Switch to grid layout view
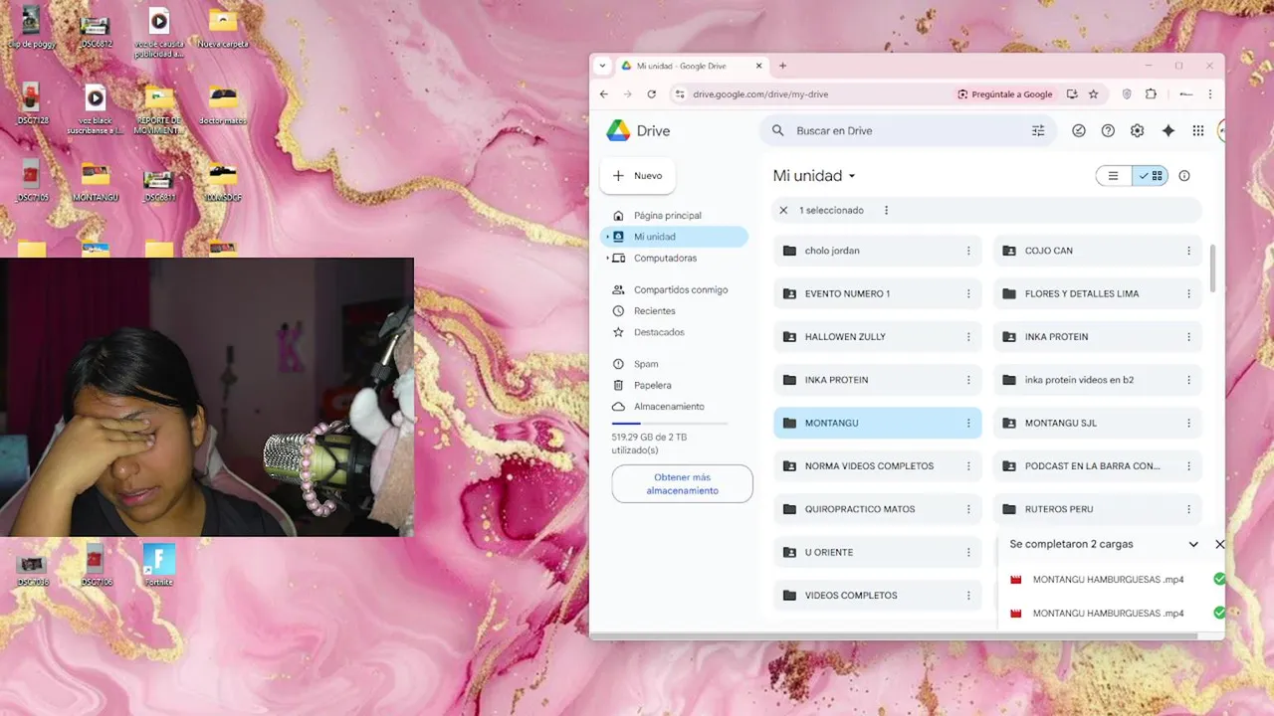Image resolution: width=1274 pixels, height=716 pixels. [x=1150, y=176]
